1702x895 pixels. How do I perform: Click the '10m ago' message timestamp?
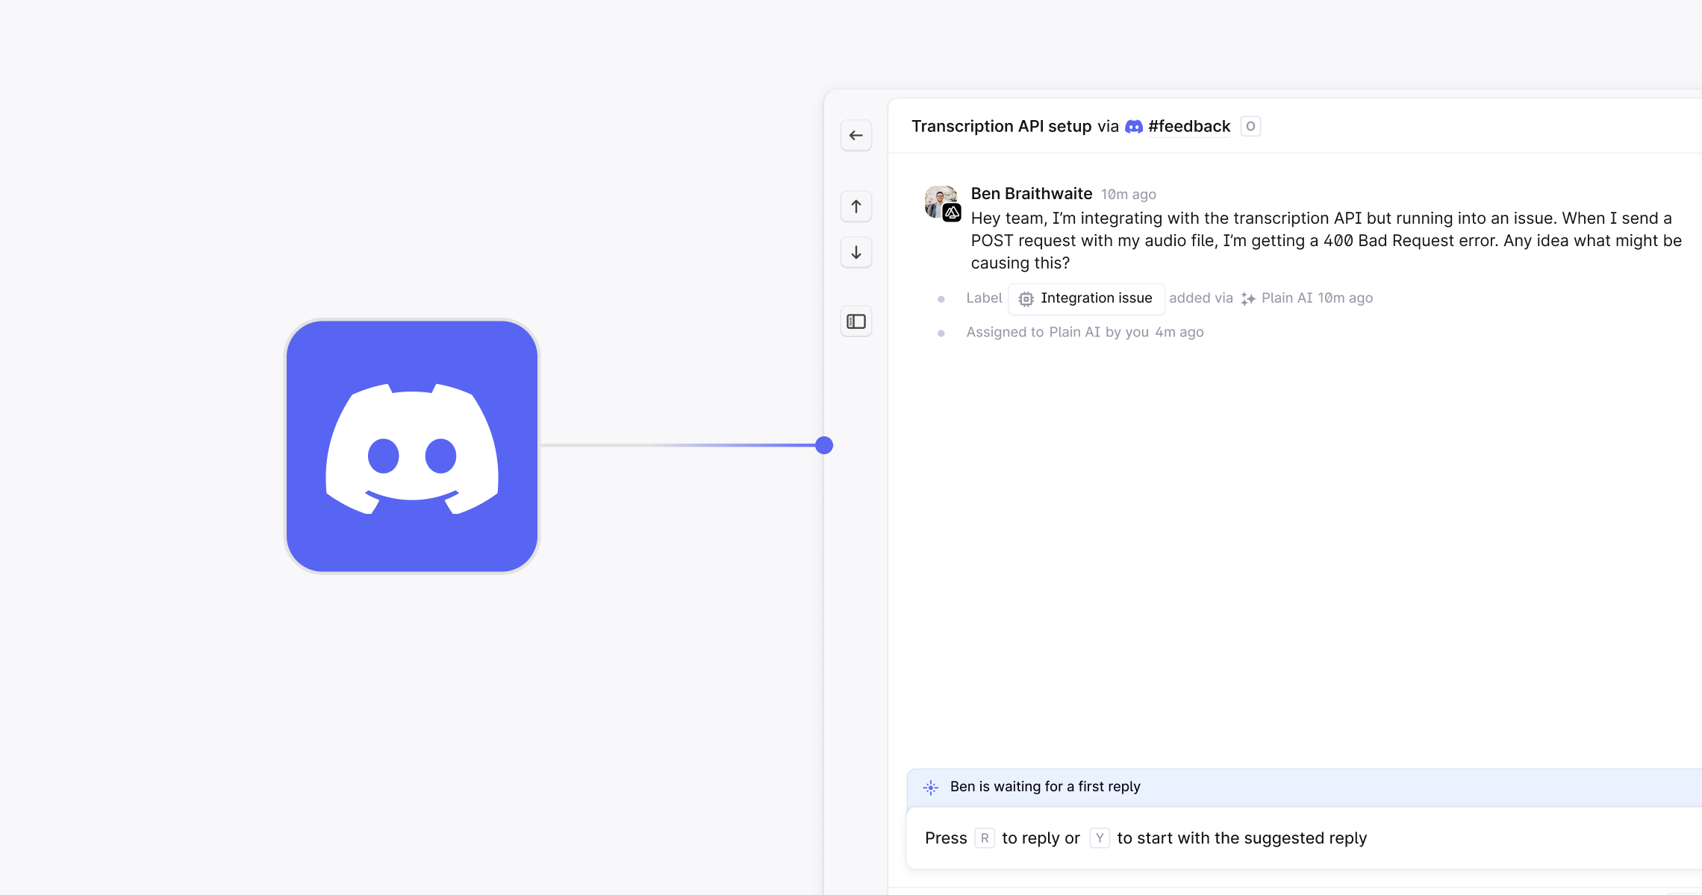click(x=1129, y=195)
